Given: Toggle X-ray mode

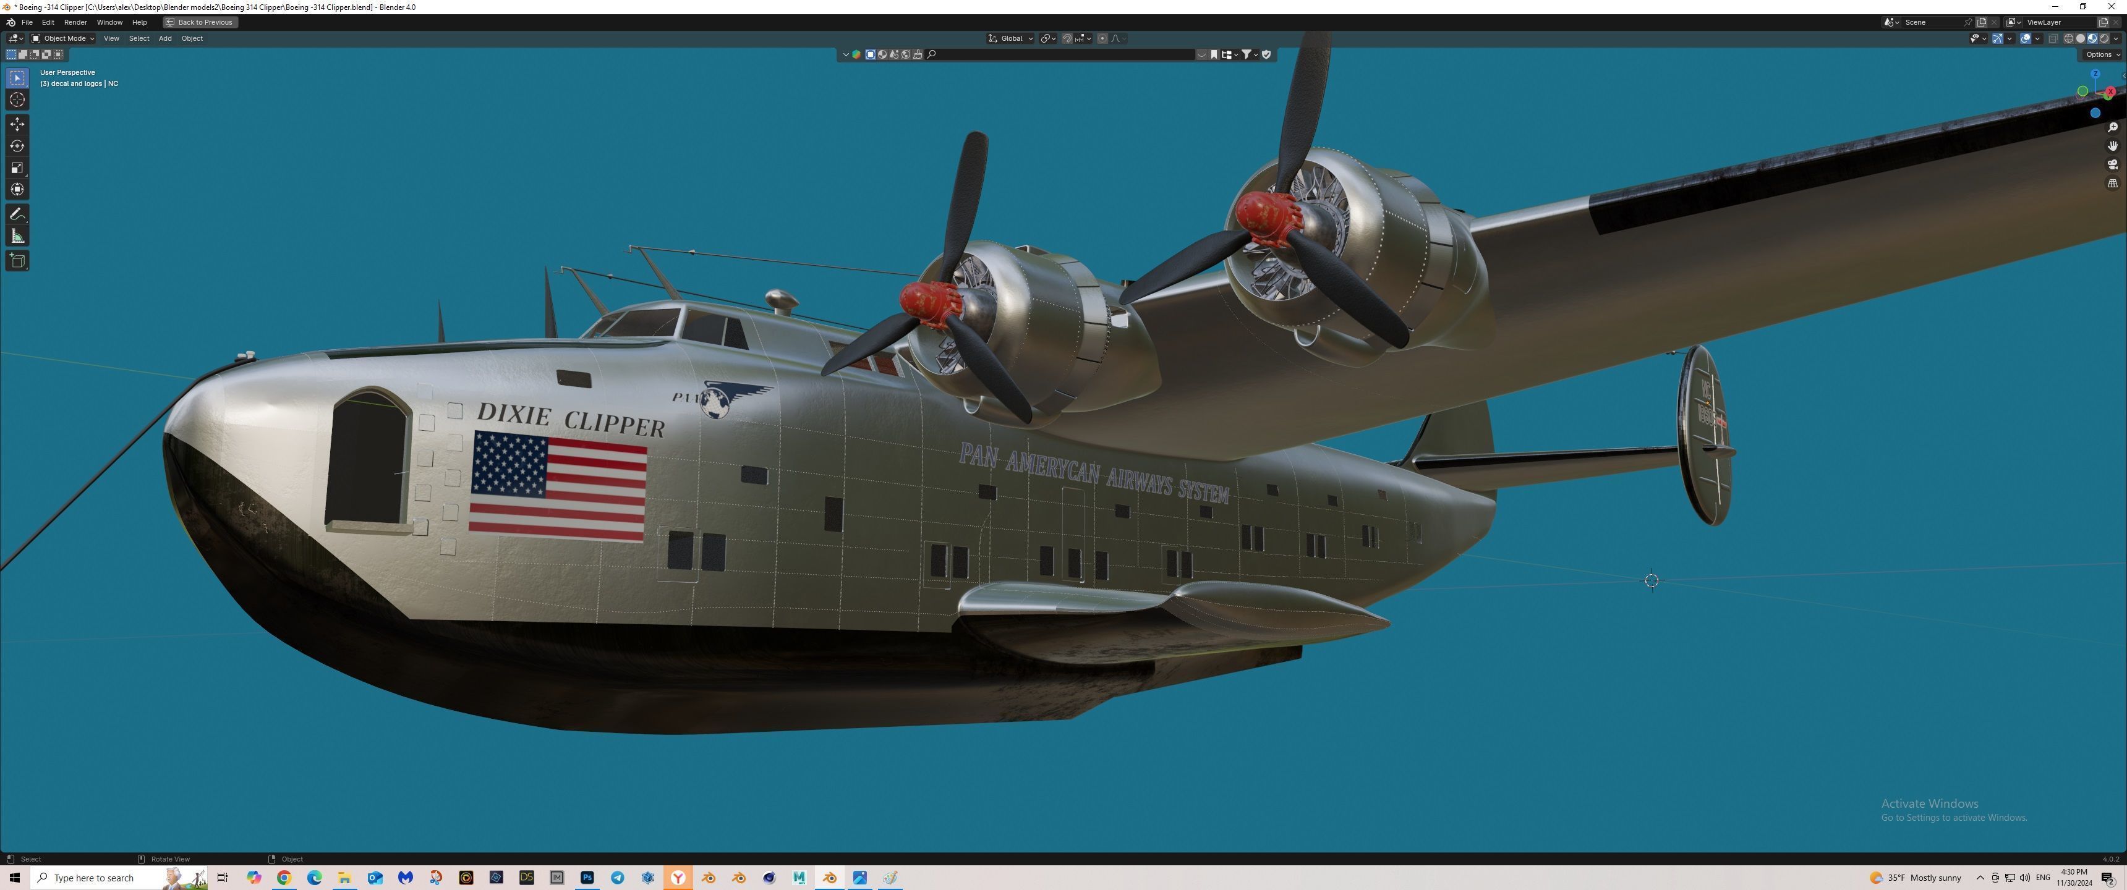Looking at the screenshot, I should tap(2053, 38).
